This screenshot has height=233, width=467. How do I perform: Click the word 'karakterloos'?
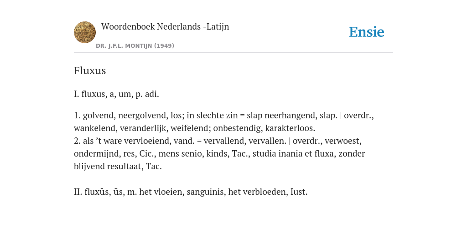[x=289, y=128]
